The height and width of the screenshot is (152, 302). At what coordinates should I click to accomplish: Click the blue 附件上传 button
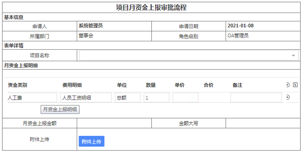click(x=91, y=141)
